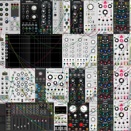The height and width of the screenshot is (131, 131).
Task: Click the DRIVE knob on TANGENTS filter
Action: pos(75,20)
